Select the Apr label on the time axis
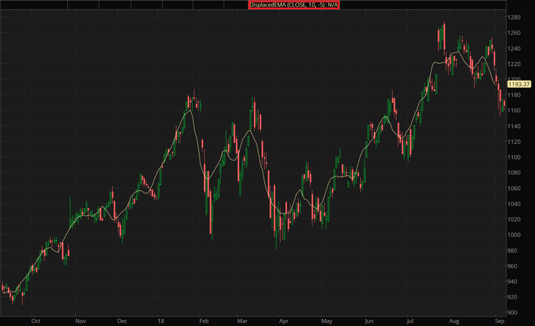Screen dimensions: 535x326 (283, 320)
